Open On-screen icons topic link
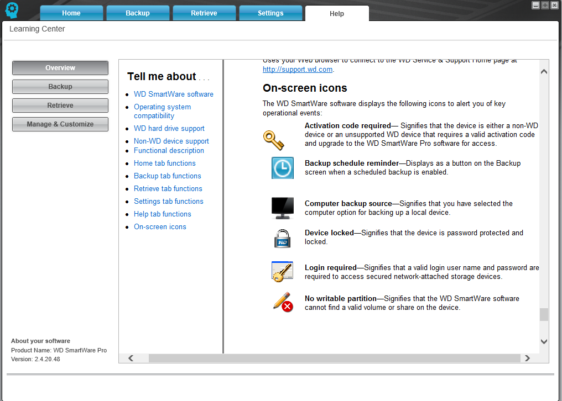Screen dimensions: 562x401 pyautogui.click(x=160, y=227)
